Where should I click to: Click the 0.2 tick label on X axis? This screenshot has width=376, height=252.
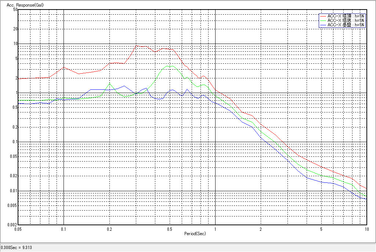point(109,229)
